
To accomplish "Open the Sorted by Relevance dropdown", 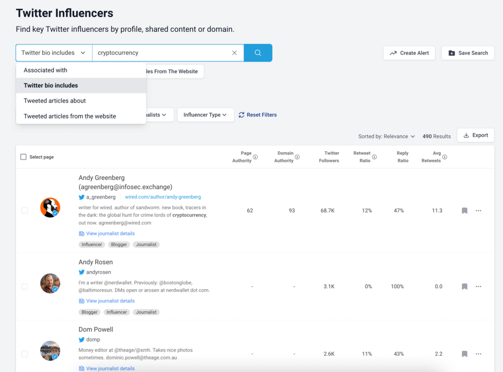I will click(x=387, y=136).
